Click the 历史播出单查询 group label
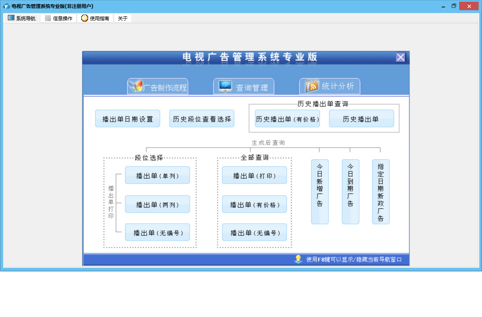This screenshot has height=317, width=482. pos(323,104)
